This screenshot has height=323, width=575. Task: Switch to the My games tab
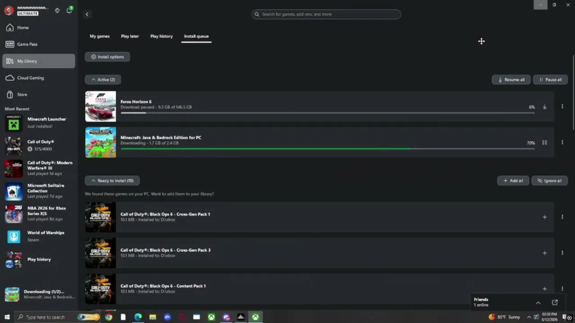pyautogui.click(x=100, y=36)
